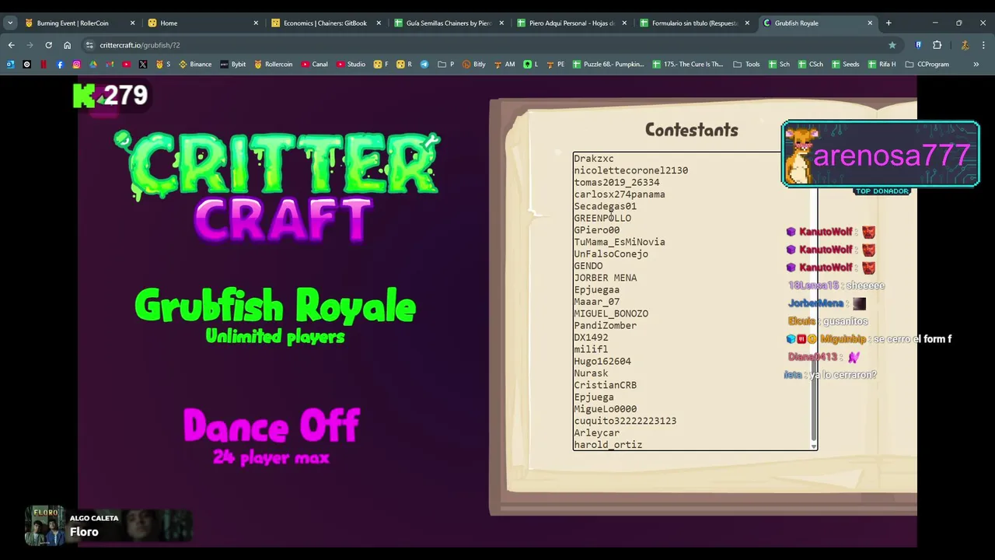This screenshot has width=995, height=560.
Task: Click the address bar URL crittercraft.io
Action: point(140,45)
